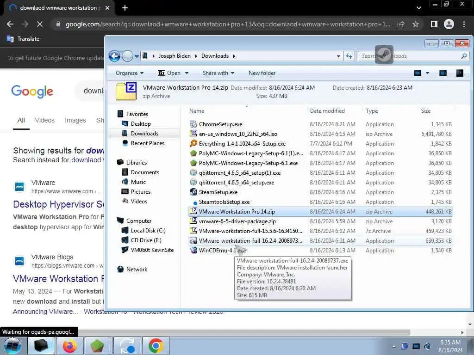This screenshot has width=474, height=355.
Task: Select SteamtoolsSetup.exe file
Action: tap(224, 202)
